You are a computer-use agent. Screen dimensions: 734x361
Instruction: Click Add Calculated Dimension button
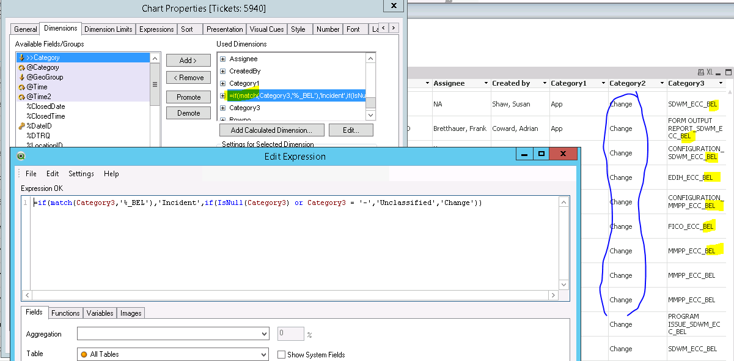click(x=271, y=130)
